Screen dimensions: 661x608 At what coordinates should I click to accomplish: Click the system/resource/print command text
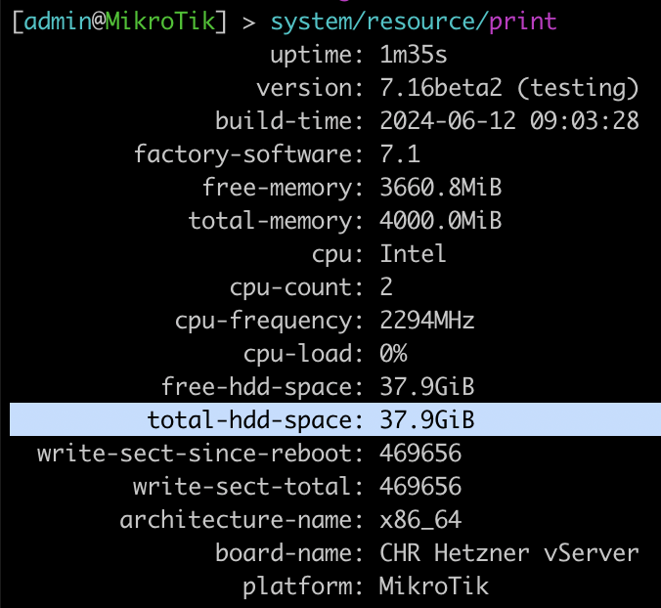click(x=414, y=22)
